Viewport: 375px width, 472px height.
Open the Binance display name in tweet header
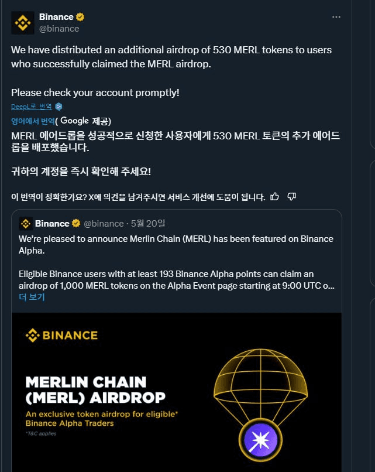56,18
